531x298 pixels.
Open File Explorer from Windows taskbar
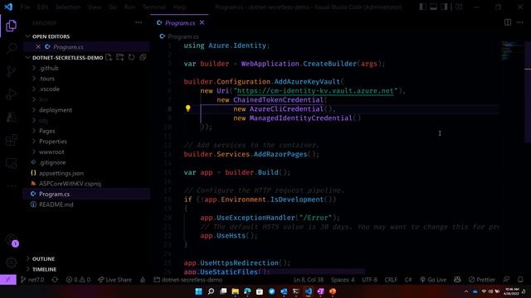point(236,291)
